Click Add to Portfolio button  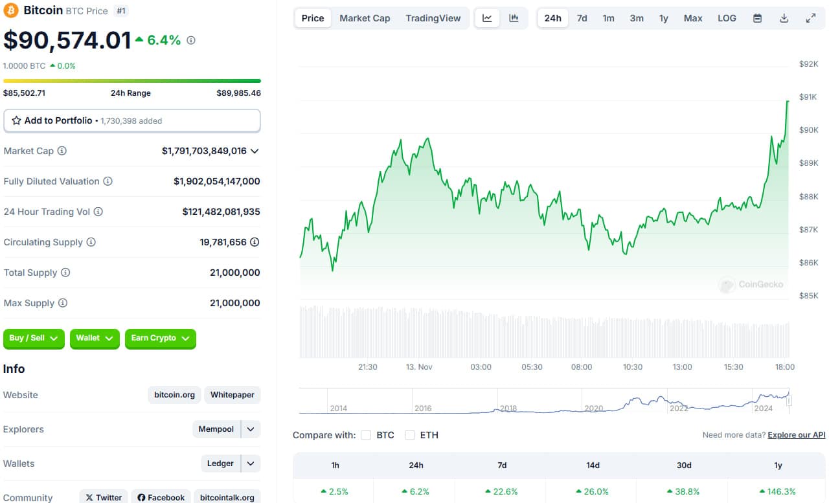coord(132,120)
